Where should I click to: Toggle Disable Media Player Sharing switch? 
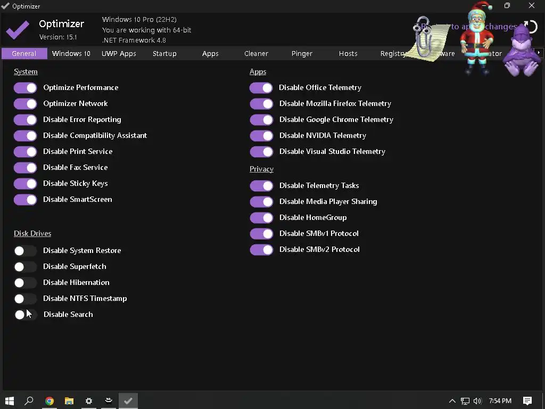[x=261, y=202]
